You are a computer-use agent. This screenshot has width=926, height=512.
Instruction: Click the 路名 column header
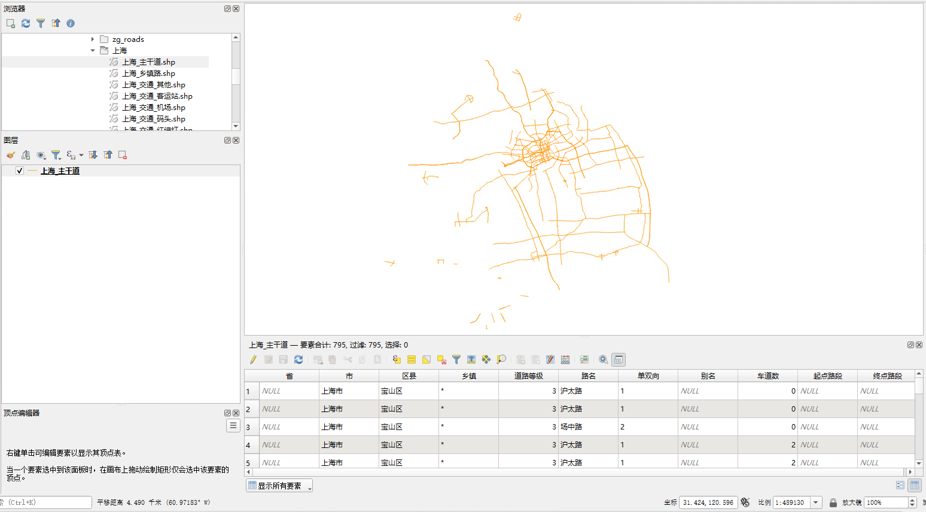coord(588,376)
